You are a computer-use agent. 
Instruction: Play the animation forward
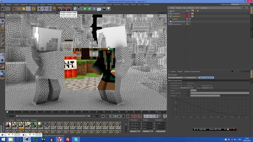[115, 116]
